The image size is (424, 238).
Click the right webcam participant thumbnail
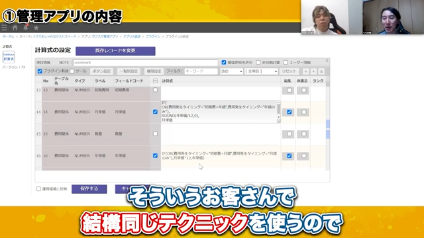[393, 17]
